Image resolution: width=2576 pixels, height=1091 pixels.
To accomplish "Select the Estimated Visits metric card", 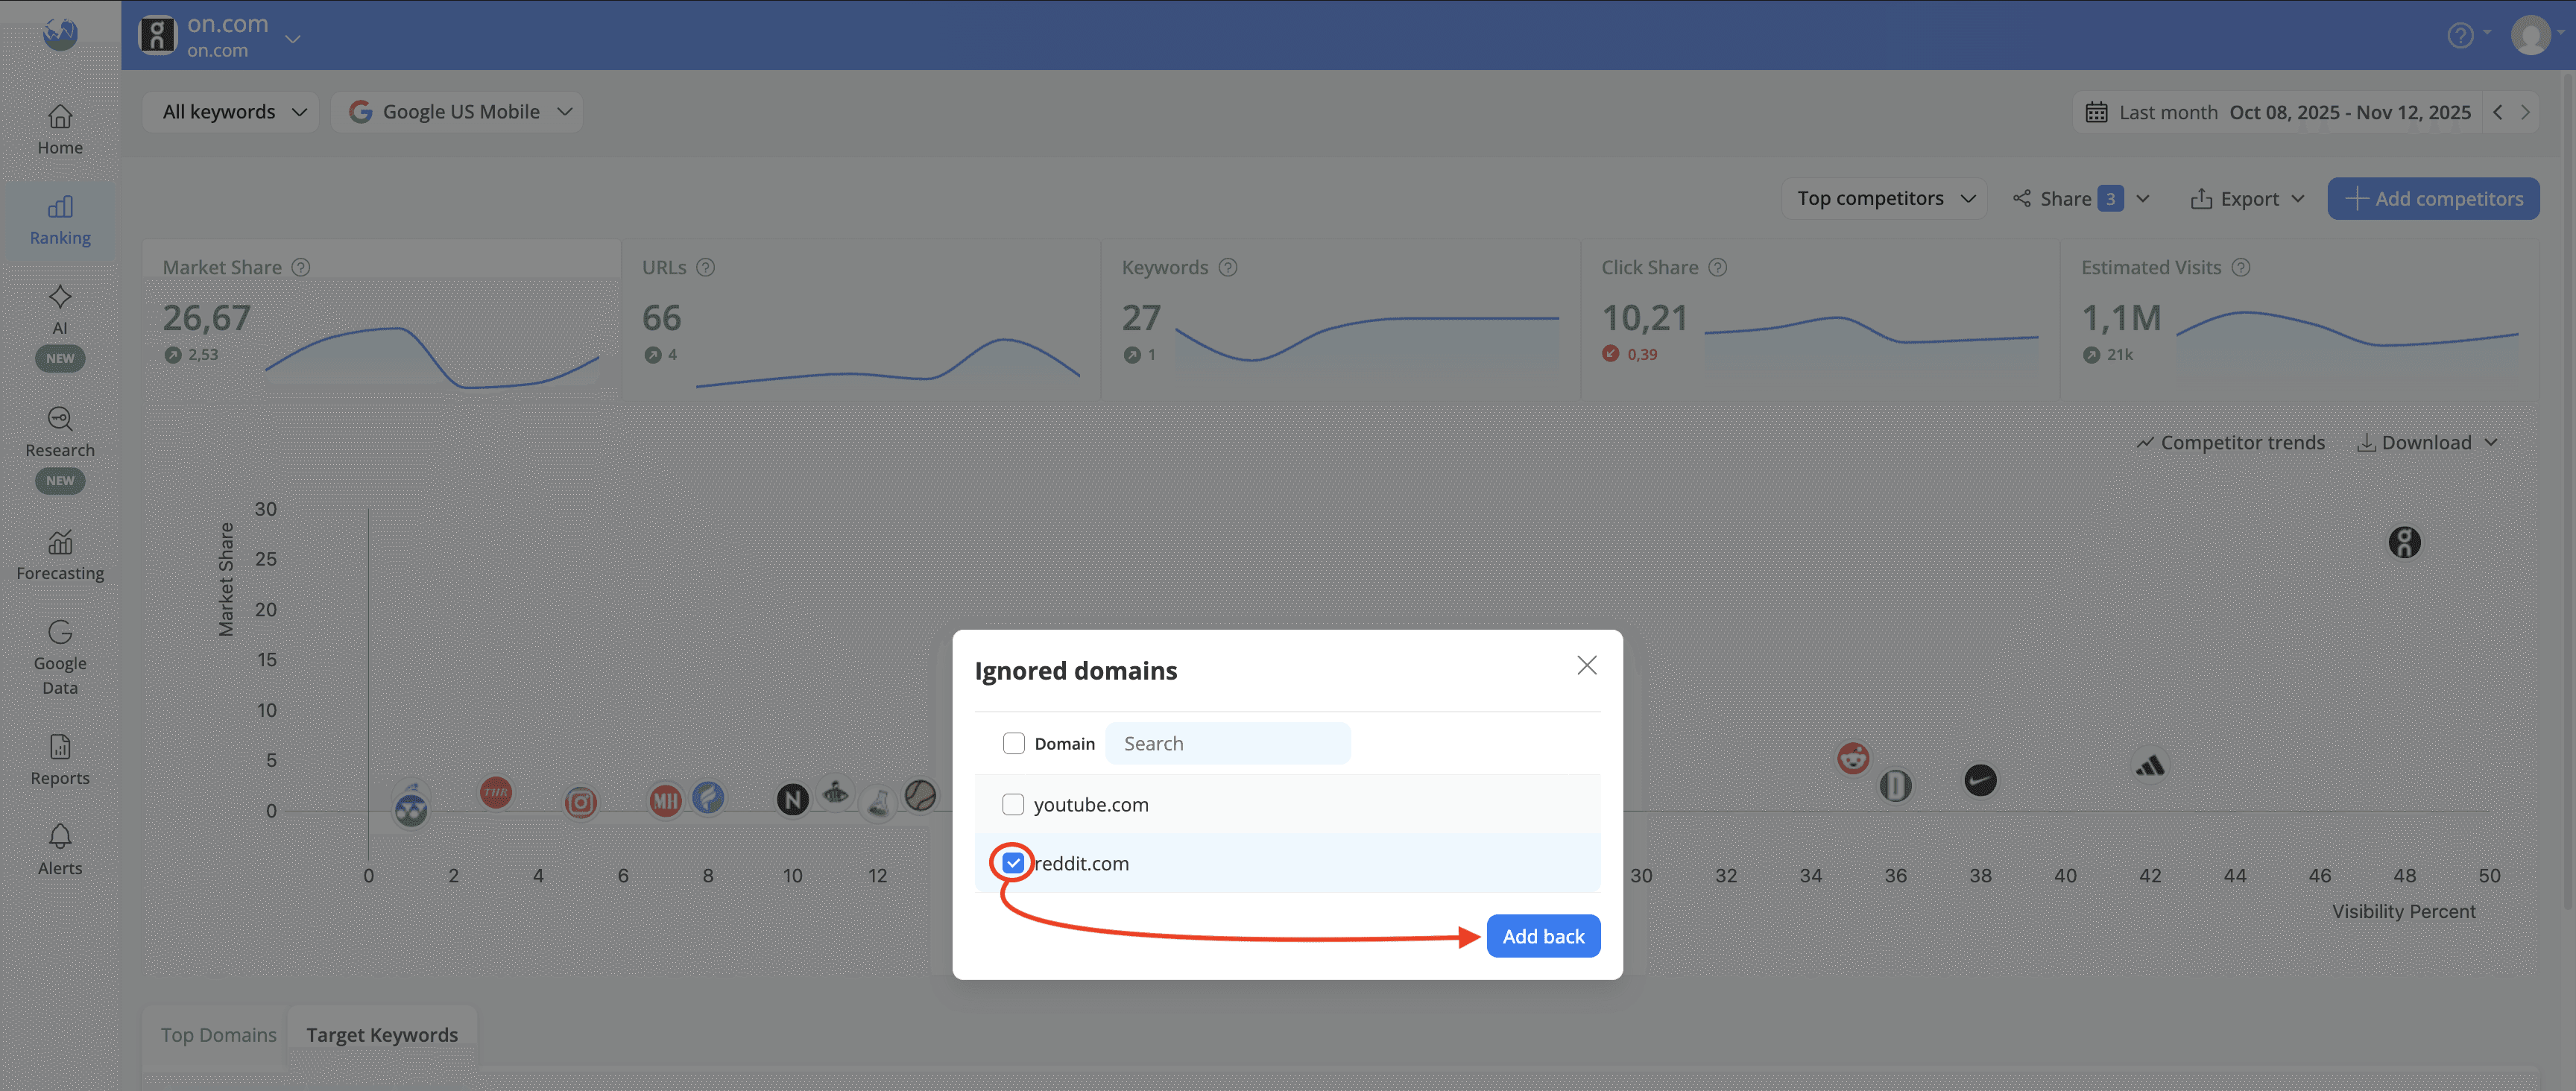I will [x=2300, y=320].
